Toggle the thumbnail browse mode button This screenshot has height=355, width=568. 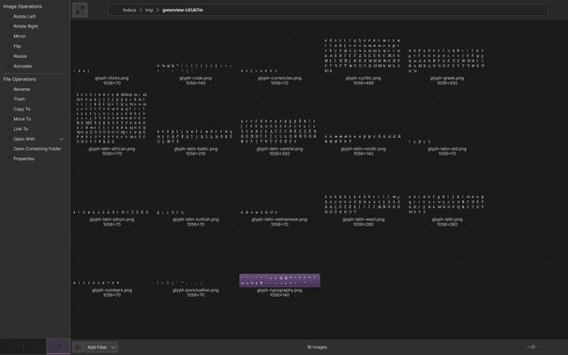coord(80,9)
